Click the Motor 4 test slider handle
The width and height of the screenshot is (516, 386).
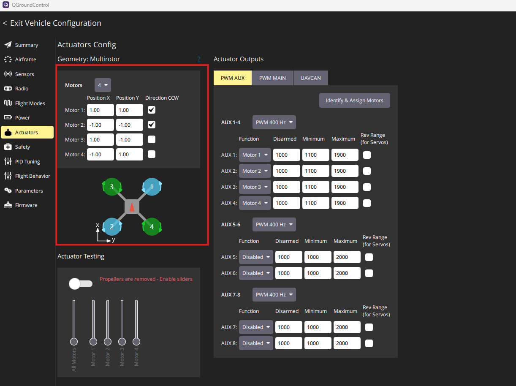(x=136, y=342)
